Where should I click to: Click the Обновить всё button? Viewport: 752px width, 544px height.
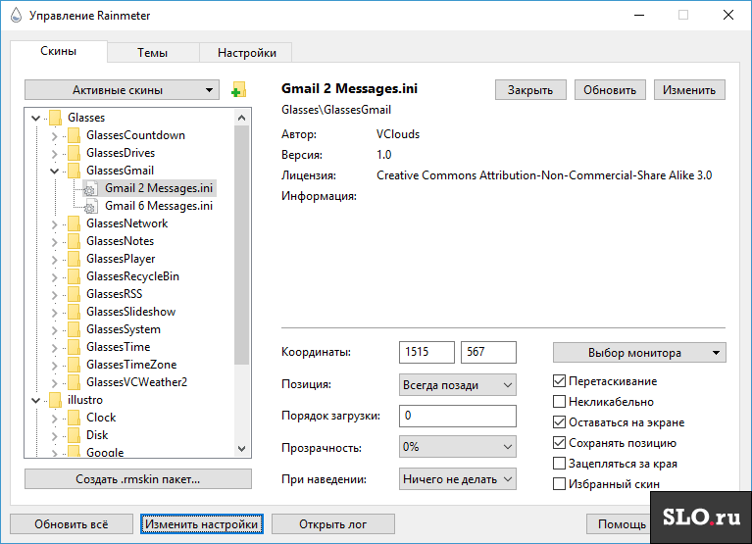pos(72,523)
